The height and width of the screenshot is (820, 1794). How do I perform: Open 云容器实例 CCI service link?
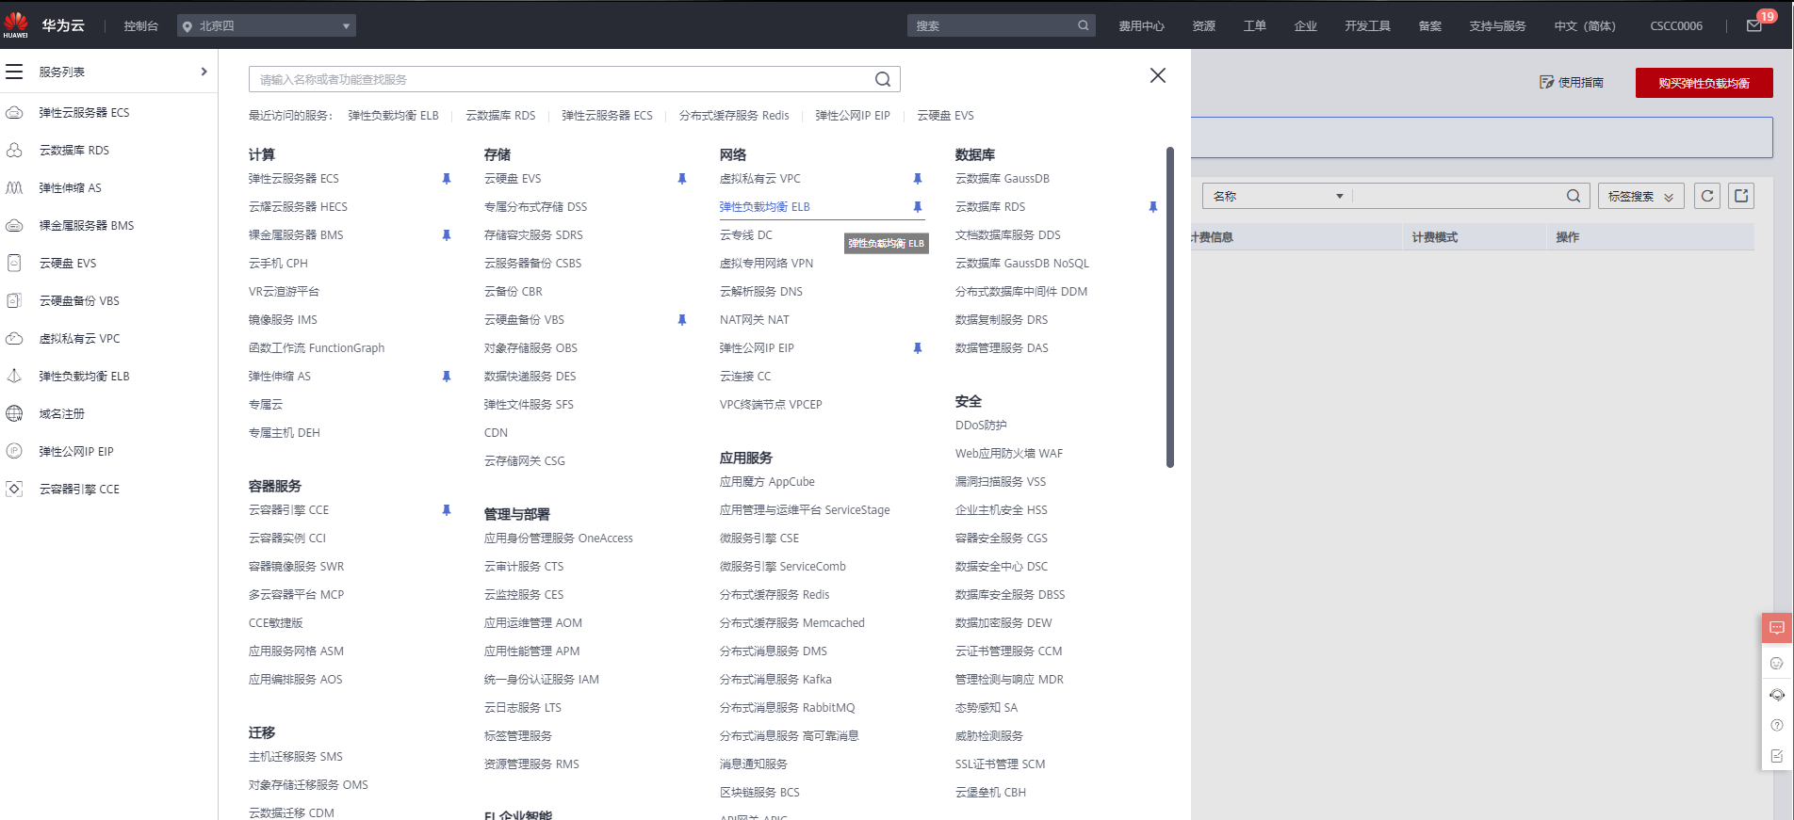287,539
